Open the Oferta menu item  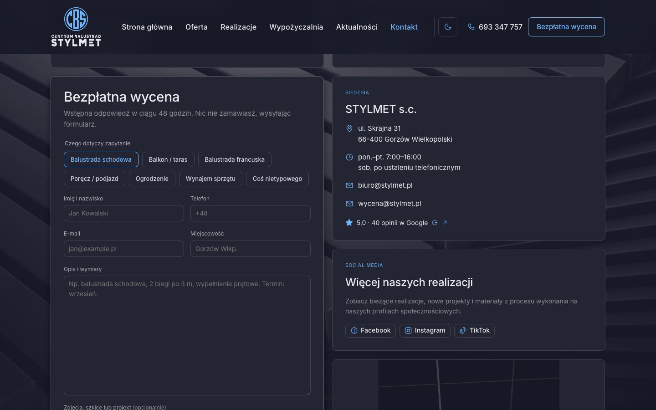pos(196,27)
